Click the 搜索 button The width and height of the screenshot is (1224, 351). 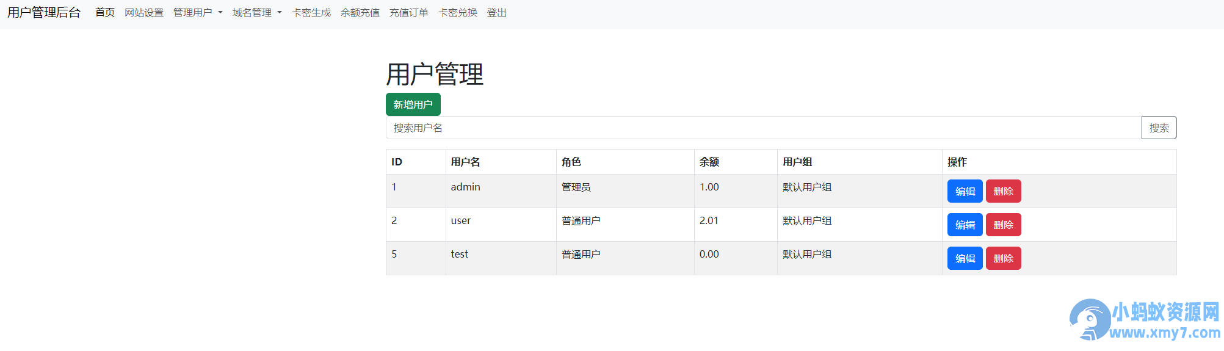click(1159, 128)
